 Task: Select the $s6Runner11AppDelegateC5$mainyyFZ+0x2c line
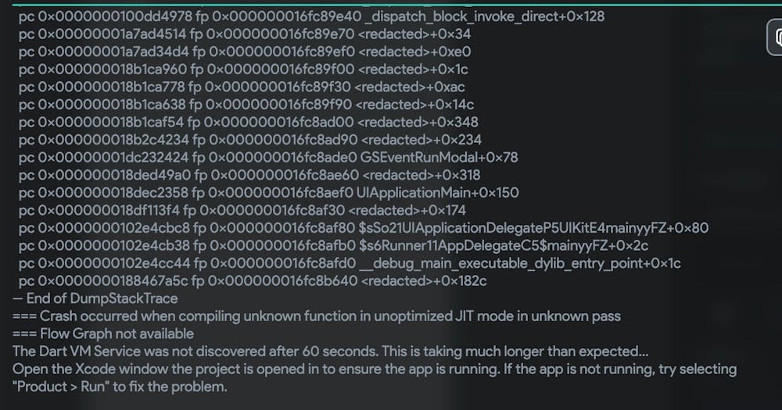tap(333, 245)
